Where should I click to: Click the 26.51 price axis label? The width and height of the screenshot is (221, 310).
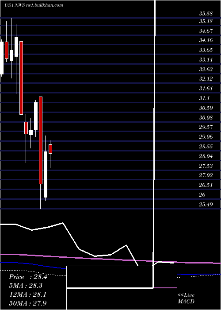(206, 185)
